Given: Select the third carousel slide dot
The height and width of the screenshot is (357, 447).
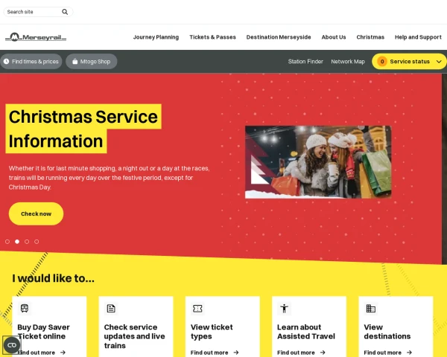Looking at the screenshot, I should pyautogui.click(x=27, y=242).
